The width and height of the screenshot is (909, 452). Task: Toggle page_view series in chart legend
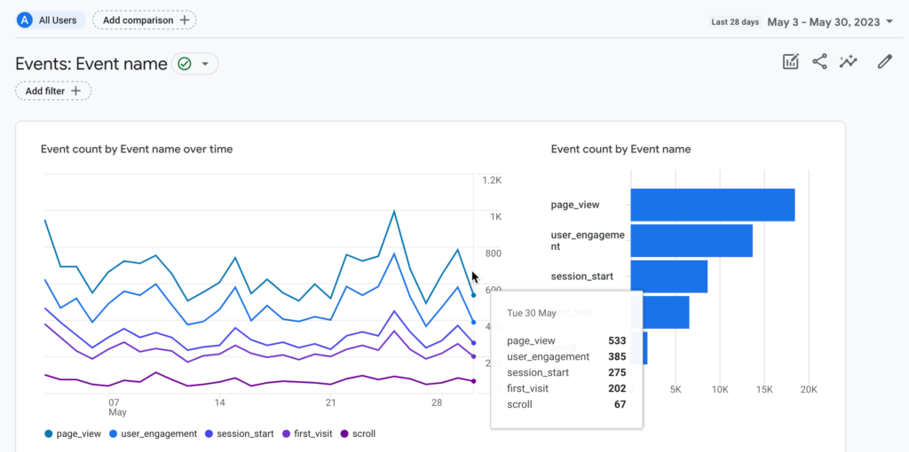tap(73, 433)
